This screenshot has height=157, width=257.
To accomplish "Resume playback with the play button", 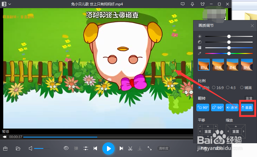I will 109,149.
